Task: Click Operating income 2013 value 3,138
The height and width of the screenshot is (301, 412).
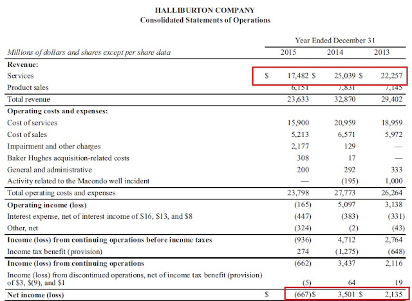Action: pos(393,205)
